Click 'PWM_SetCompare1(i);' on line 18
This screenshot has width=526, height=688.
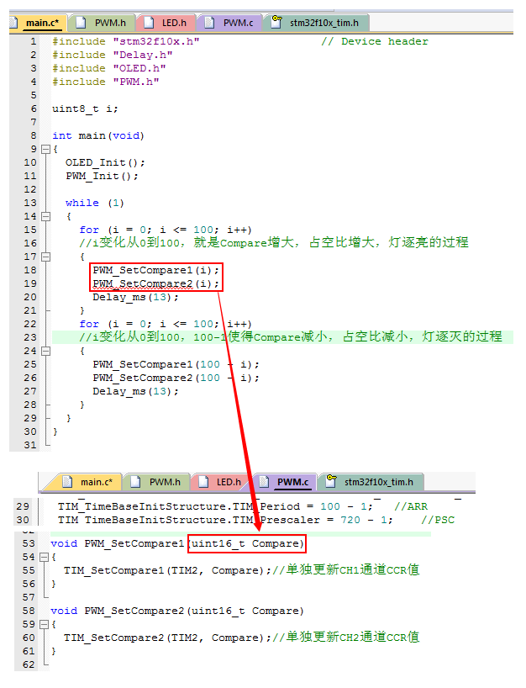(156, 270)
